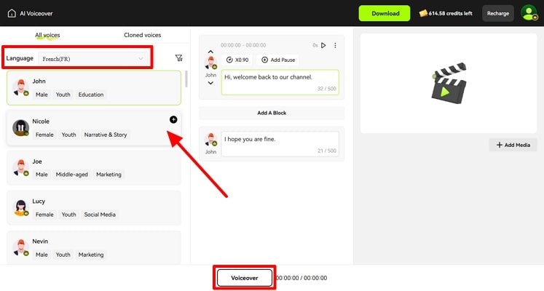Image resolution: width=544 pixels, height=291 pixels.
Task: Select the Joe voice card
Action: click(x=94, y=167)
